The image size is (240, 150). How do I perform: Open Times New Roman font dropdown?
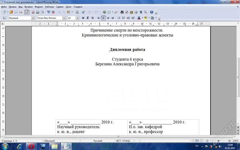[64, 18]
